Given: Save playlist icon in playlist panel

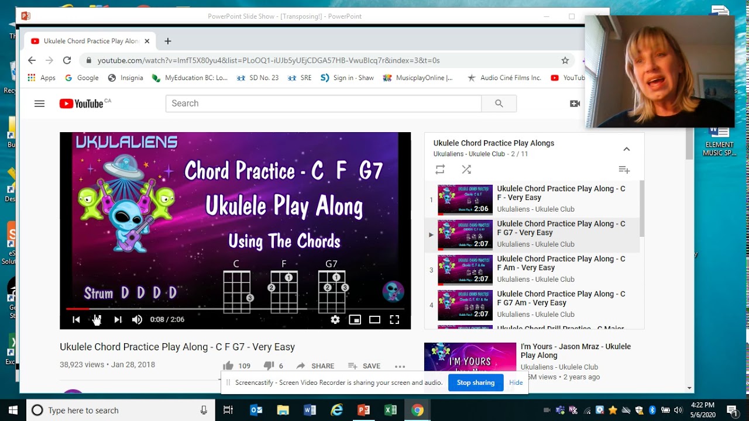Looking at the screenshot, I should (624, 170).
